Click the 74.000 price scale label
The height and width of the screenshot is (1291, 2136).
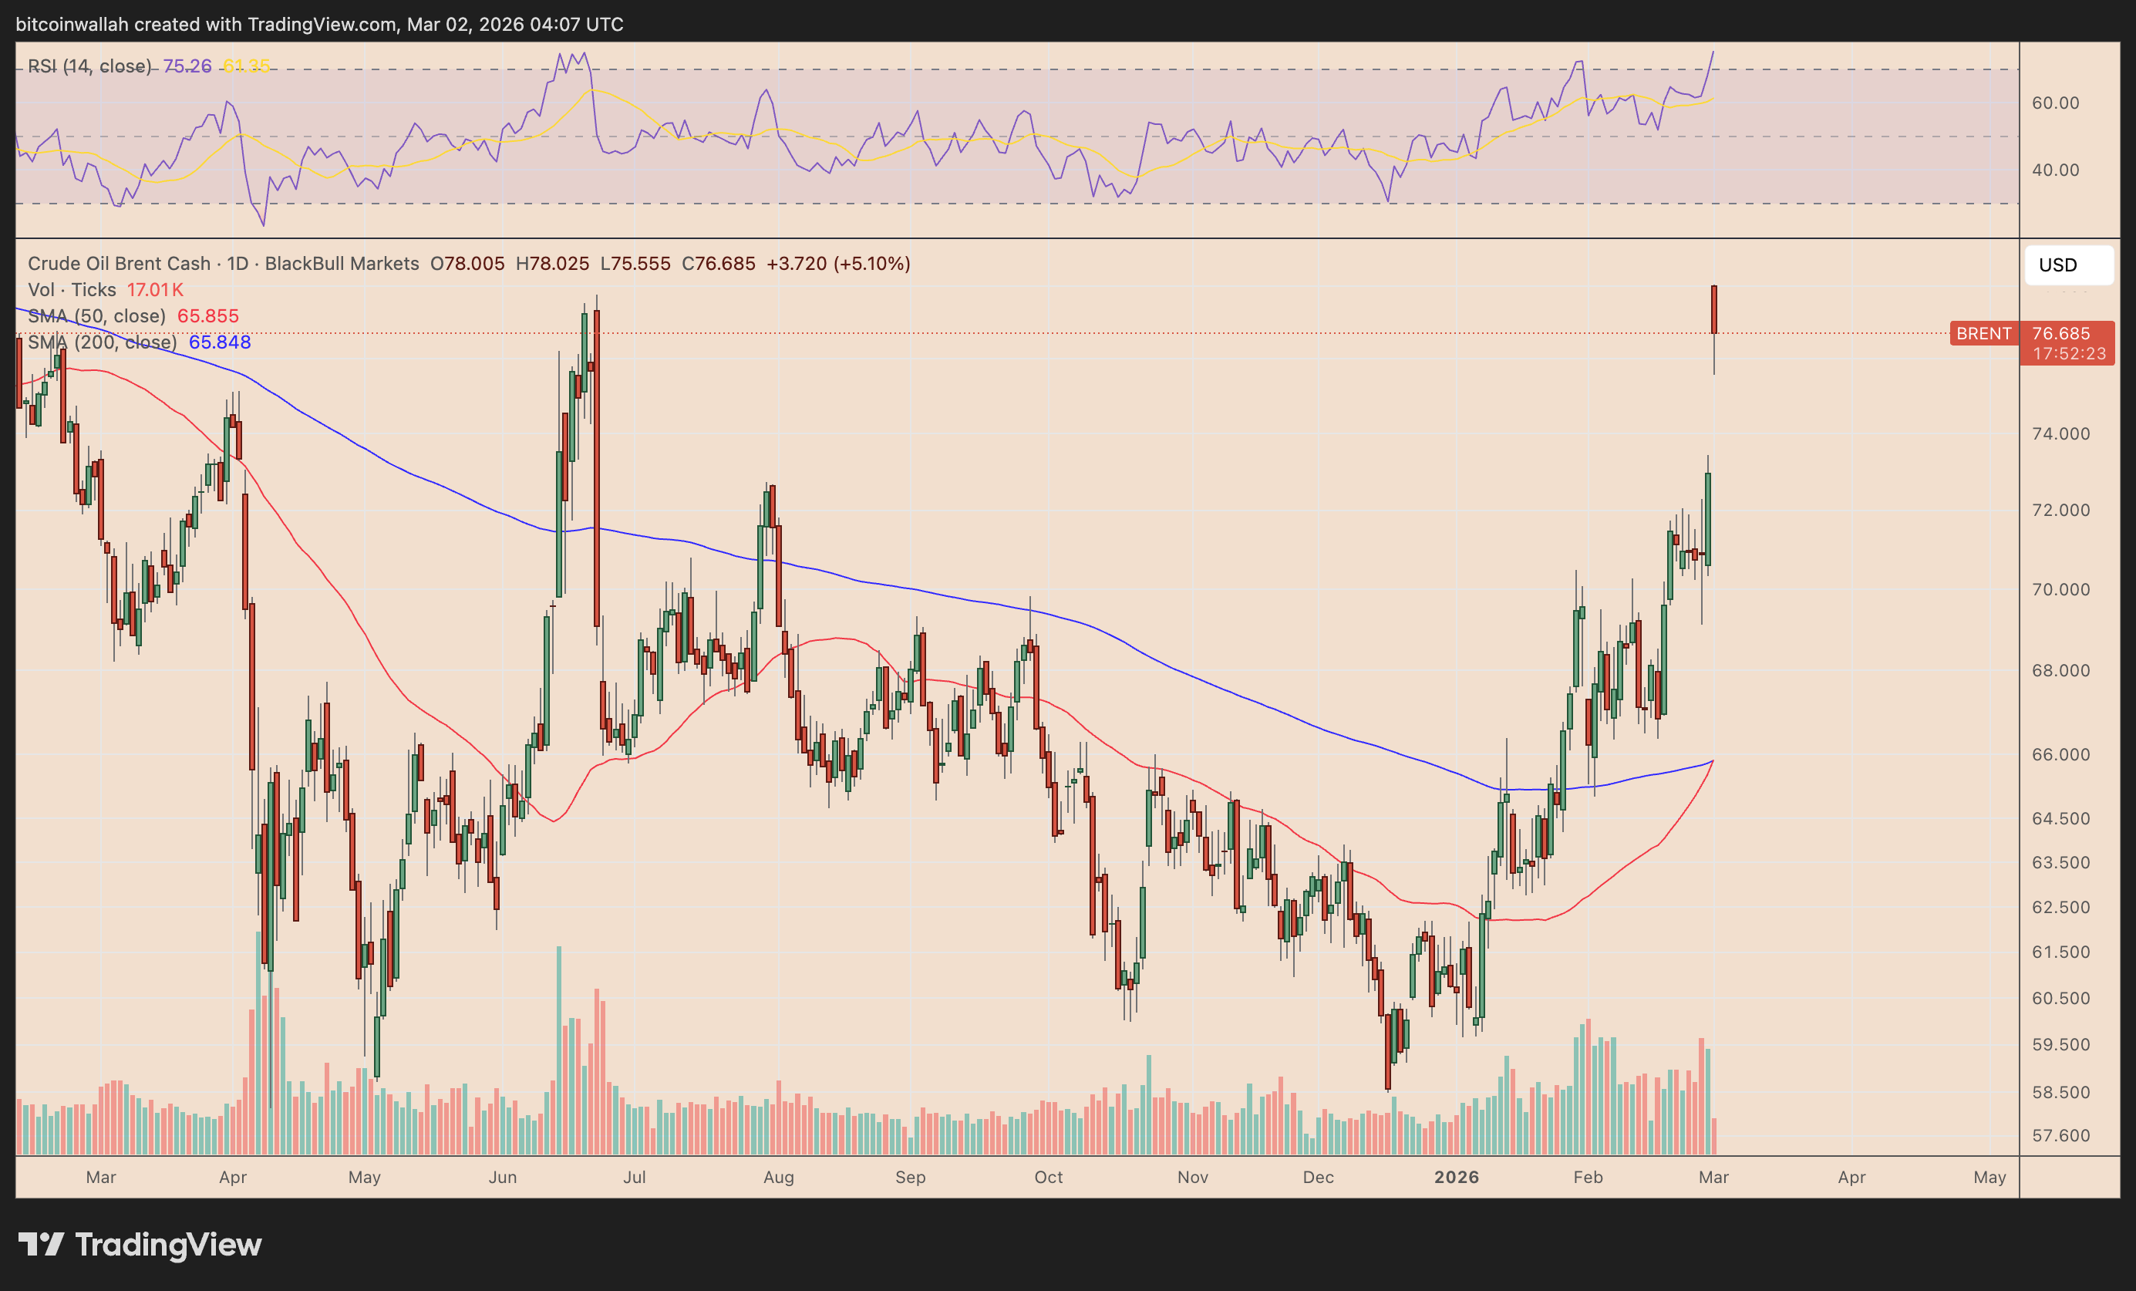(x=2060, y=433)
